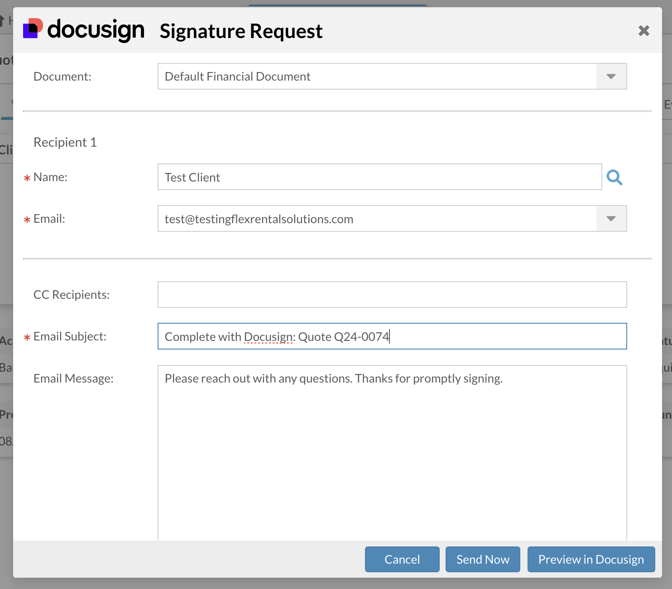Click the recipient search magnifier icon
Screen dimensions: 672x589
pos(614,177)
